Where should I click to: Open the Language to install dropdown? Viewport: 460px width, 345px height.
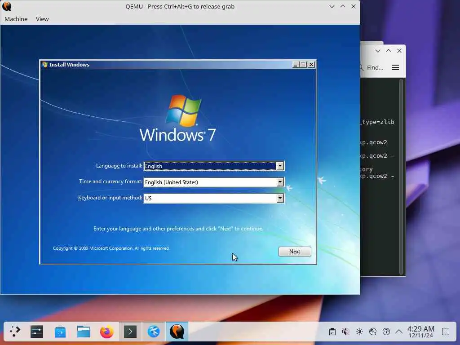click(x=280, y=166)
